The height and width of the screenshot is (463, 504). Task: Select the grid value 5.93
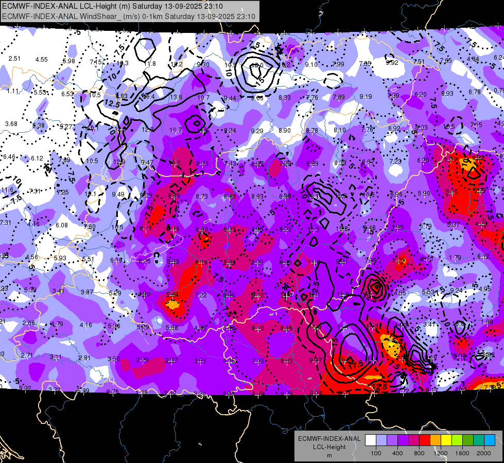(60, 258)
